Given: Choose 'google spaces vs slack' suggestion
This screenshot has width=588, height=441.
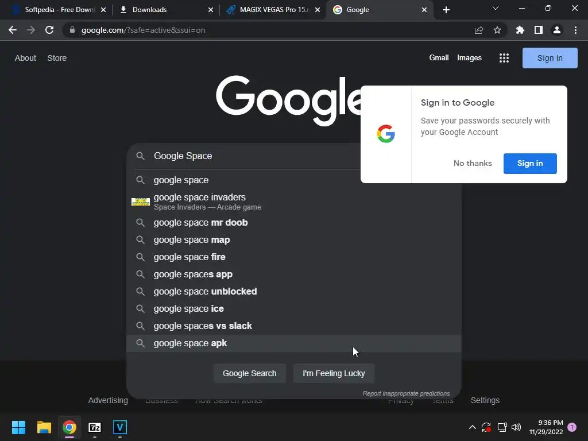Looking at the screenshot, I should (x=293, y=326).
